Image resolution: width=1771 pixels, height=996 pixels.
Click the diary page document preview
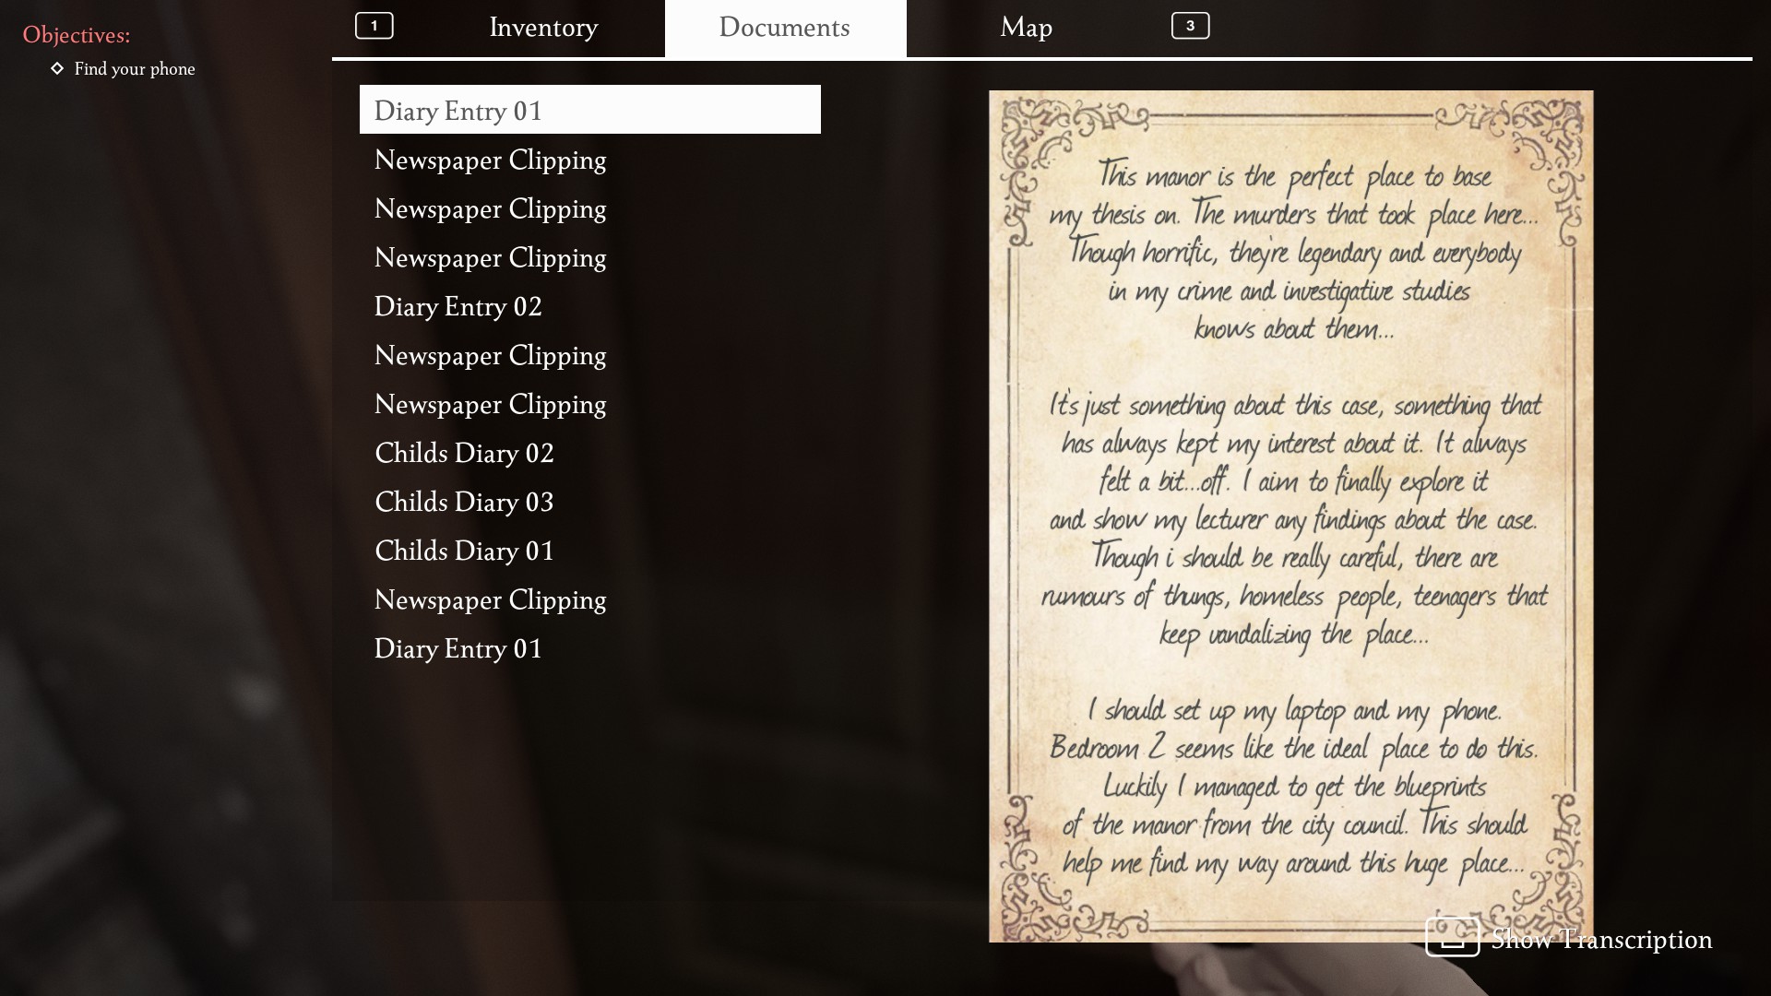tap(1290, 516)
